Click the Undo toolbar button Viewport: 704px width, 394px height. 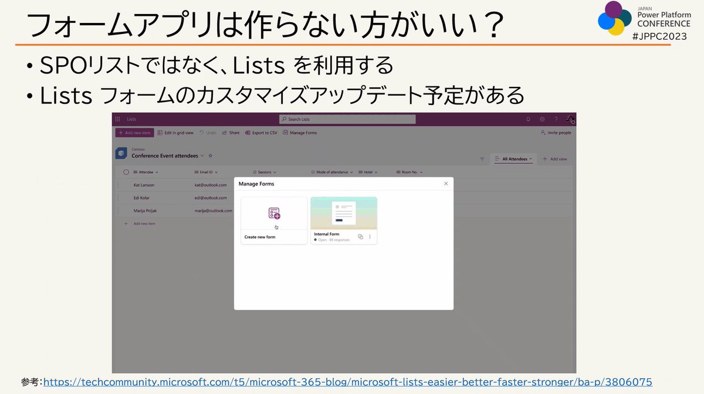click(x=208, y=133)
